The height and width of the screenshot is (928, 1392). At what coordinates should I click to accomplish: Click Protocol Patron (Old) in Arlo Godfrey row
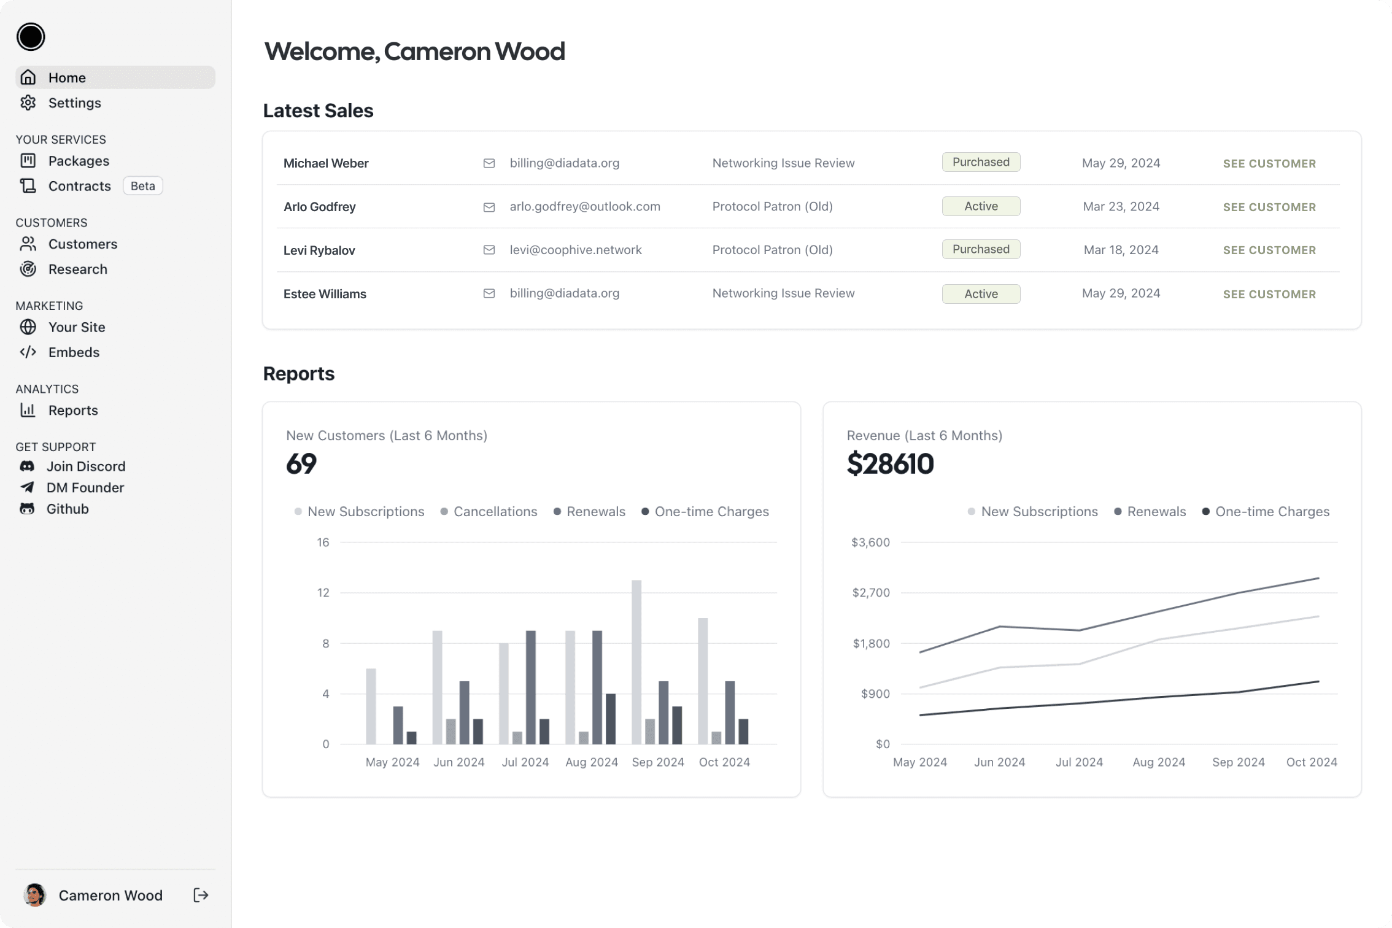(772, 207)
